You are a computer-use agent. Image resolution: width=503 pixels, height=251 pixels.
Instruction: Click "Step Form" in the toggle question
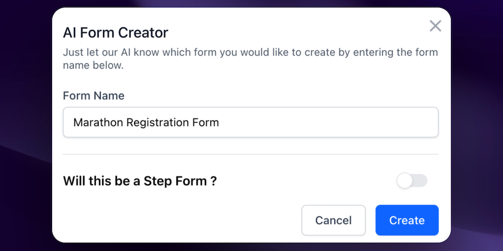click(175, 181)
